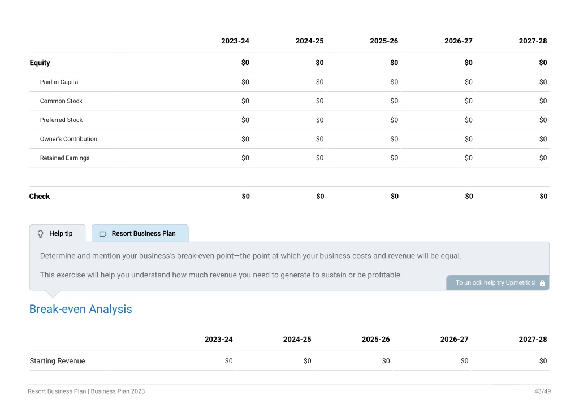Viewport: 579px width, 409px height.
Task: Click the 'Determine and mention your business's' help sentence
Action: pyautogui.click(x=250, y=256)
